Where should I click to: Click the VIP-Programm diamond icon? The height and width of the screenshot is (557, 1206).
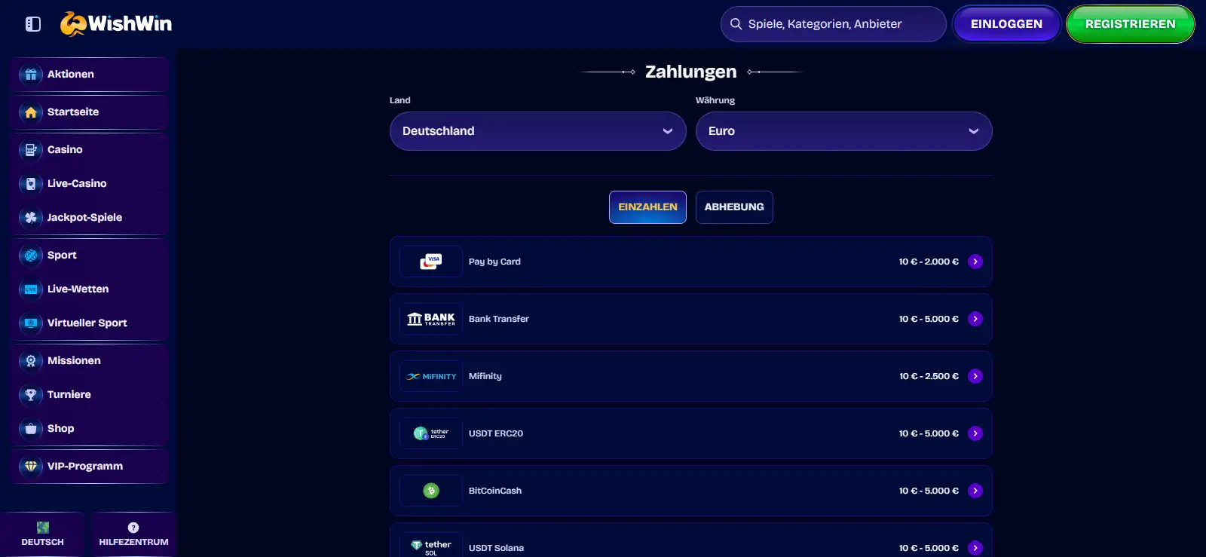tap(31, 466)
